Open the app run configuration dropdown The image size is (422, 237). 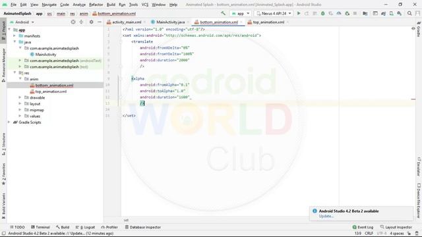[x=241, y=13]
